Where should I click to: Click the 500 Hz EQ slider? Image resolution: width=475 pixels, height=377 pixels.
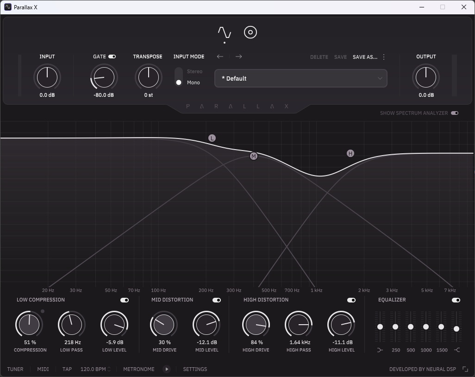411,327
